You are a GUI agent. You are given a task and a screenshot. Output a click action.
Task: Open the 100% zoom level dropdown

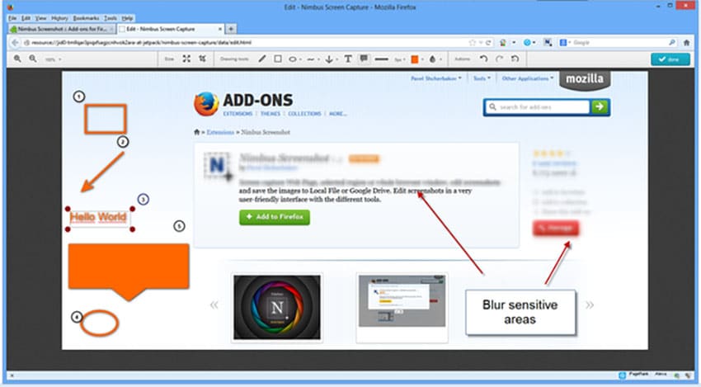pos(53,59)
